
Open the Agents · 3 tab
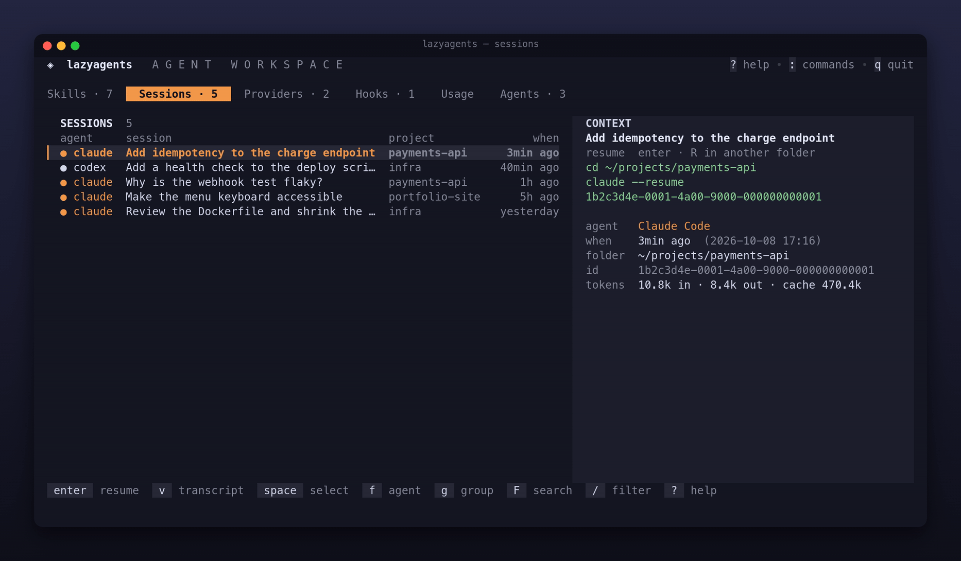533,94
